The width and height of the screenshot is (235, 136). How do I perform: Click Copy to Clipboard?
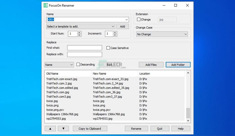pyautogui.click(x=90, y=128)
